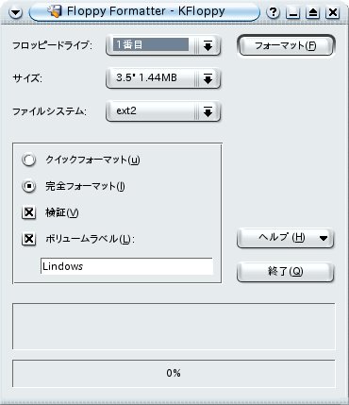Open the window menu arrow icon
The image size is (349, 405).
point(16,12)
